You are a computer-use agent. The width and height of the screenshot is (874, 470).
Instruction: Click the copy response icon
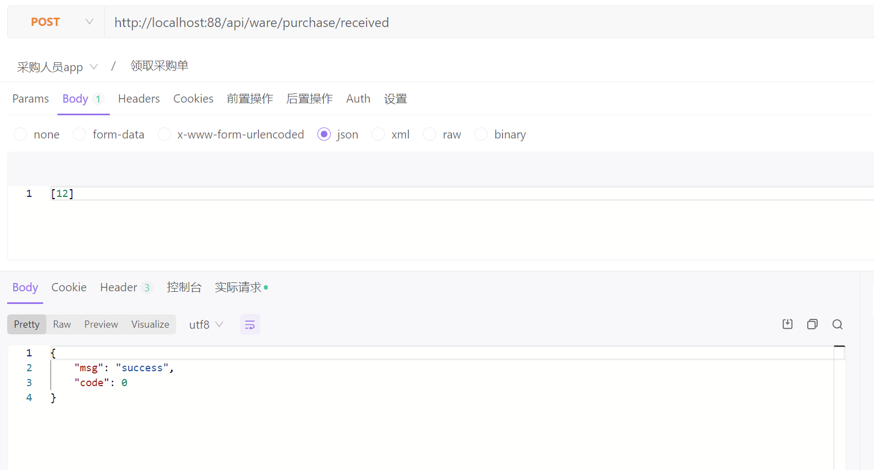pyautogui.click(x=812, y=324)
